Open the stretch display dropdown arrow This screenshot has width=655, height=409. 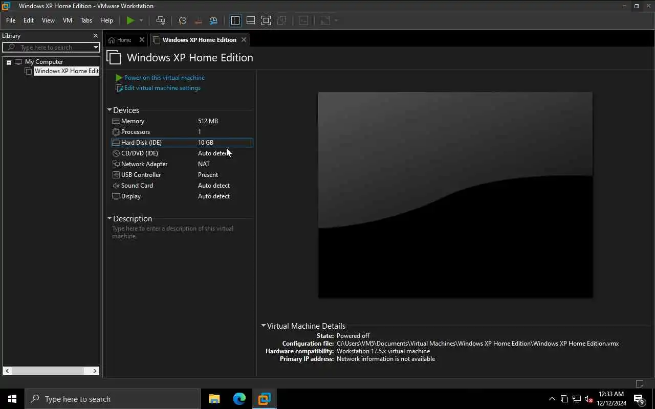point(336,20)
